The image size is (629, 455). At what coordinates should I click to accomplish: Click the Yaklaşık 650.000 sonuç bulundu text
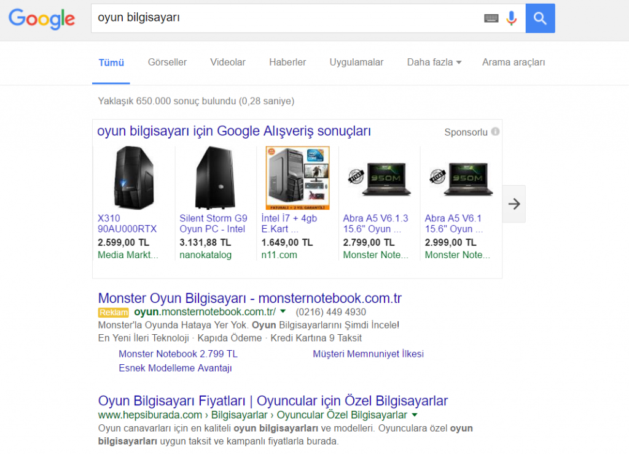196,101
